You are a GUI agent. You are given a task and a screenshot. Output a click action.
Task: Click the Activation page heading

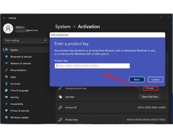pyautogui.click(x=89, y=27)
